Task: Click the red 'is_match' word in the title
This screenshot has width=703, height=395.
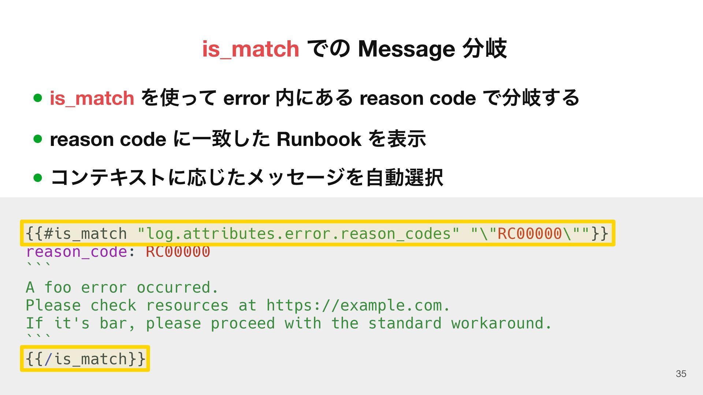Action: pyautogui.click(x=251, y=49)
